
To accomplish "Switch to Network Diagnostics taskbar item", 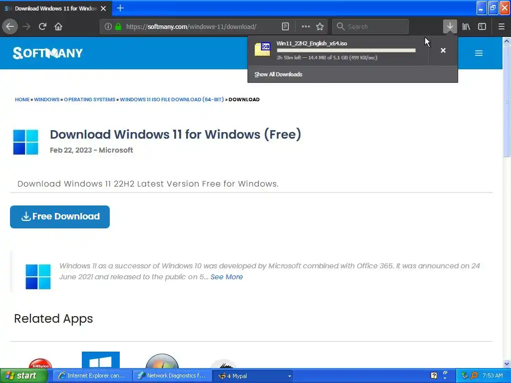I will click(172, 376).
